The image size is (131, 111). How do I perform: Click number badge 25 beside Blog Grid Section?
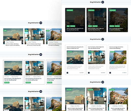41,54
